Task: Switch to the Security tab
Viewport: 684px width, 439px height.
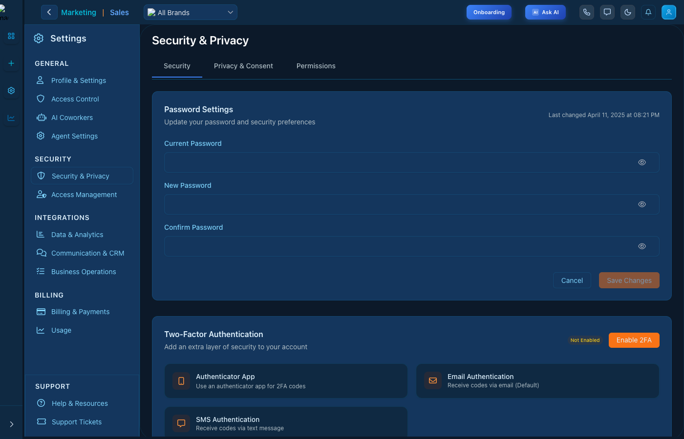Action: [177, 66]
